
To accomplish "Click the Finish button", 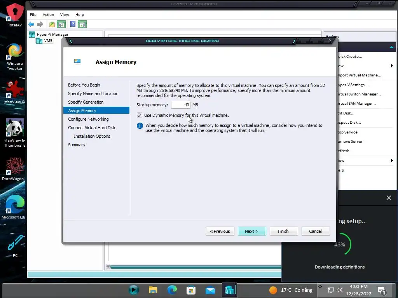I will coord(283,231).
